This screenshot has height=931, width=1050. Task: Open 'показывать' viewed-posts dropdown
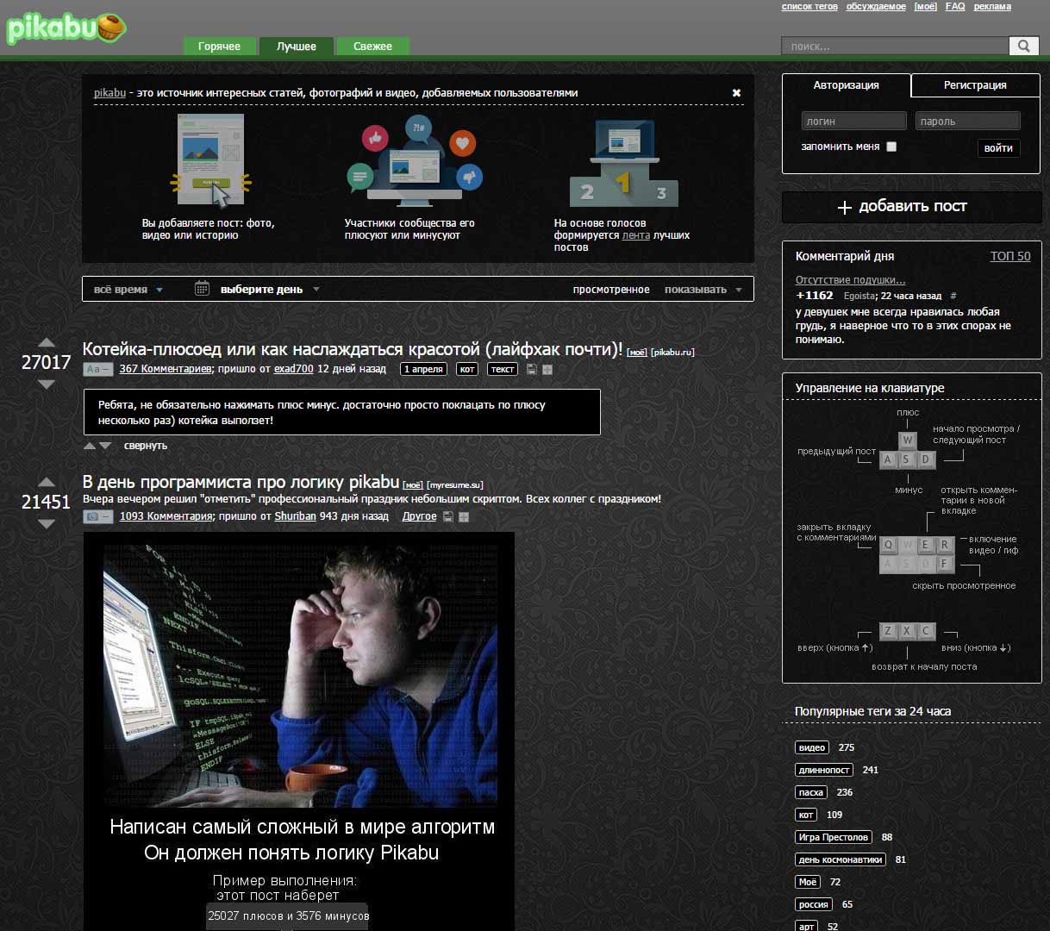tap(703, 290)
